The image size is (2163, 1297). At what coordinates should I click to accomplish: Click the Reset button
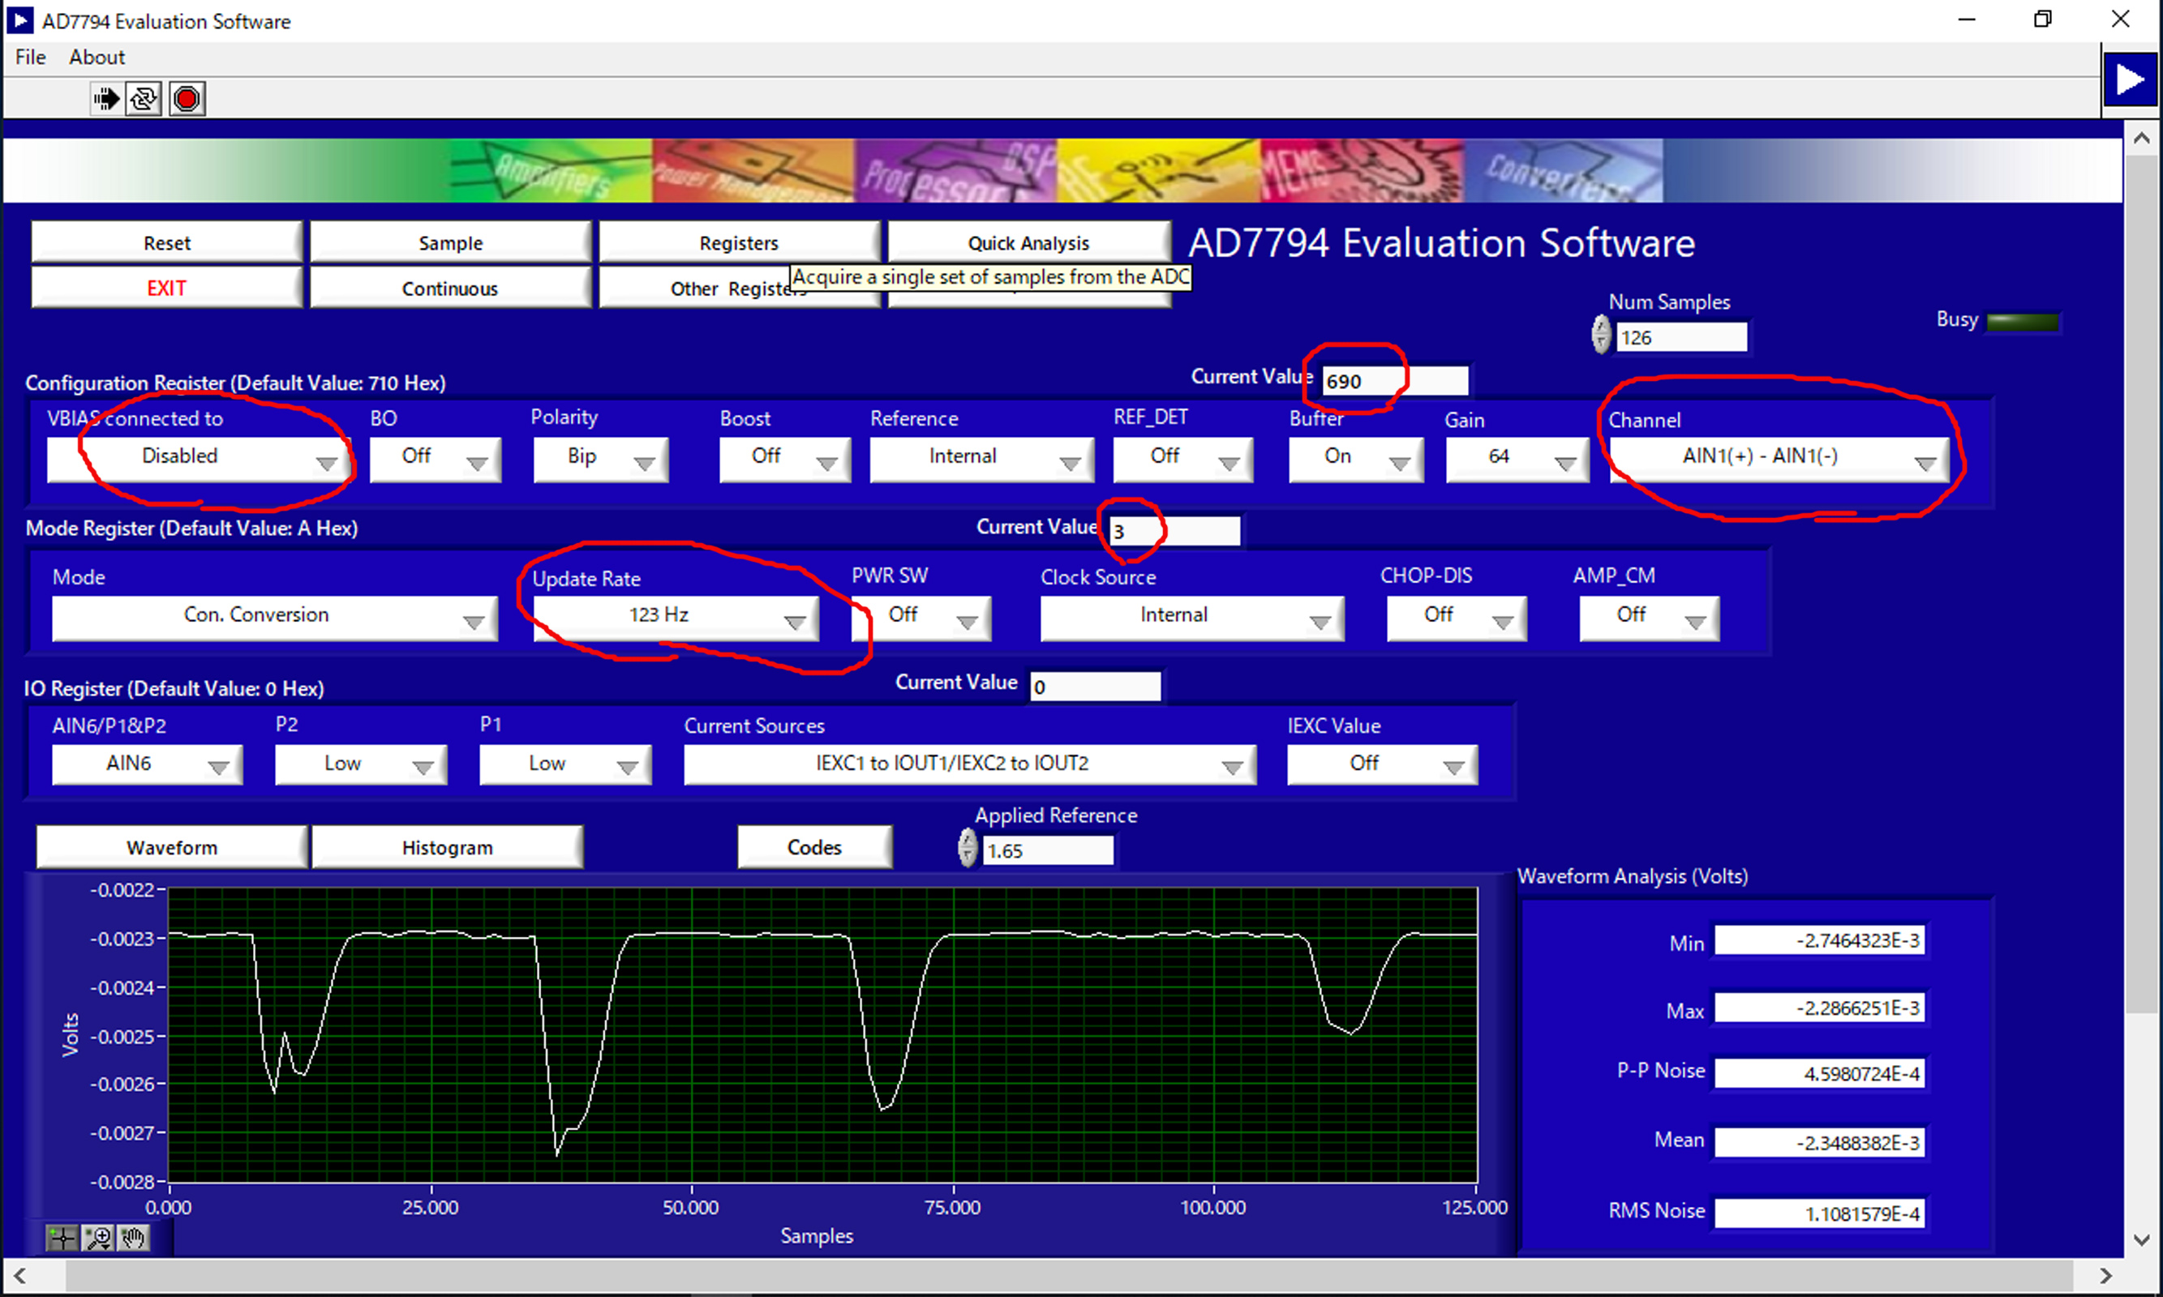coord(166,242)
